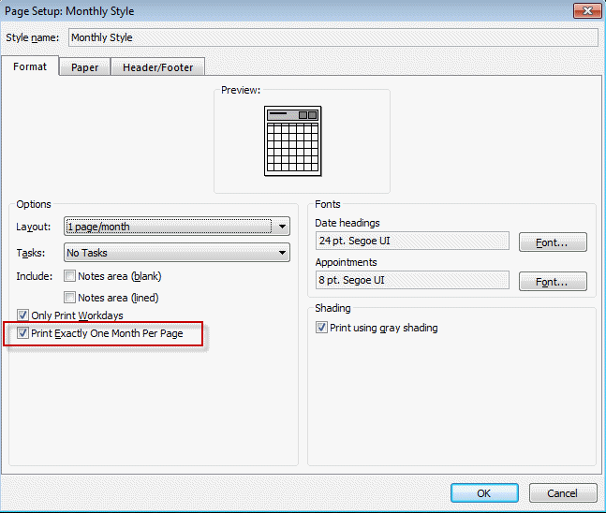Screen dimensions: 606x513
Task: Enable Notes area (lined) checkbox
Action: (x=70, y=298)
